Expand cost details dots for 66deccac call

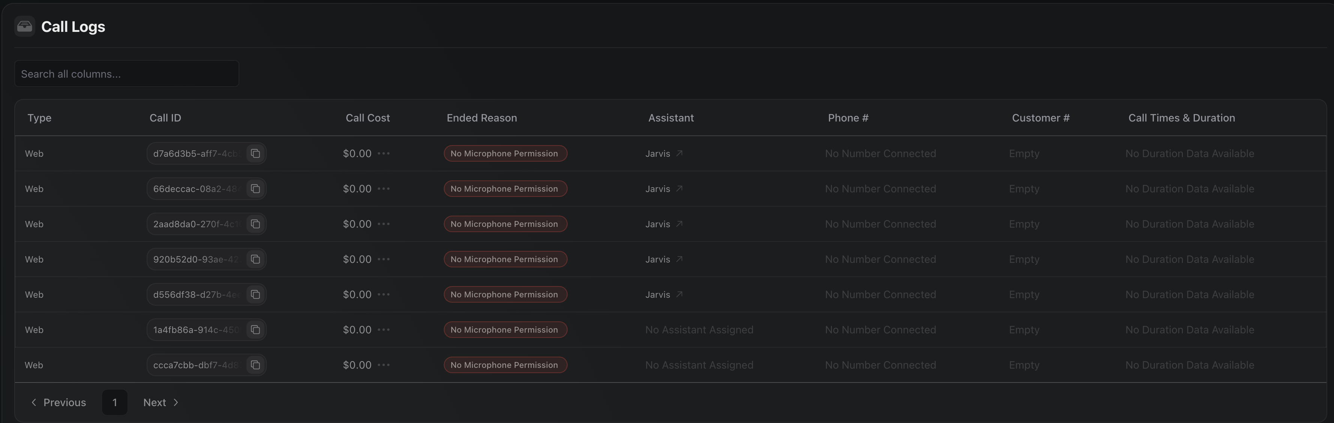pyautogui.click(x=383, y=189)
